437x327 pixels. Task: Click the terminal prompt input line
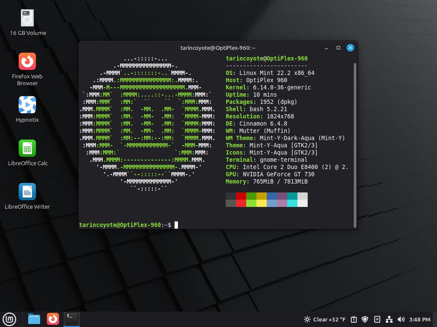(218, 225)
